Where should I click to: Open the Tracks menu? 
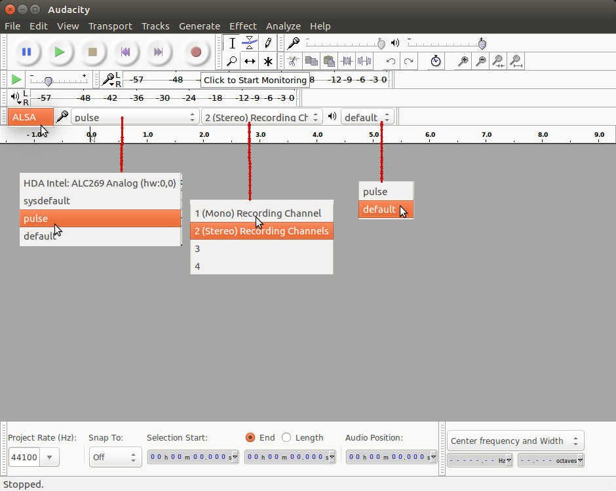tap(155, 26)
